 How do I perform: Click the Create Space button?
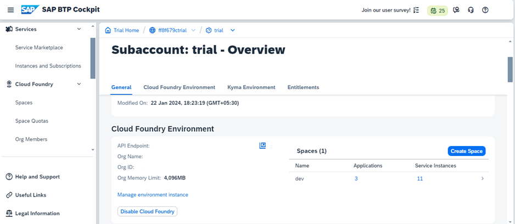click(x=466, y=151)
